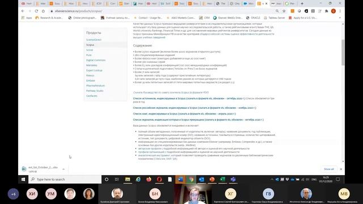This screenshot has width=363, height=204.
Task: Select Scopus in the products sidebar
Action: click(90, 45)
